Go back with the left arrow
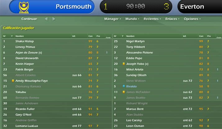 (x=46, y=19)
